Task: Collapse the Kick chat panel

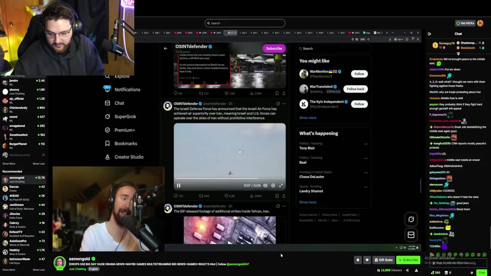Action: tap(429, 34)
